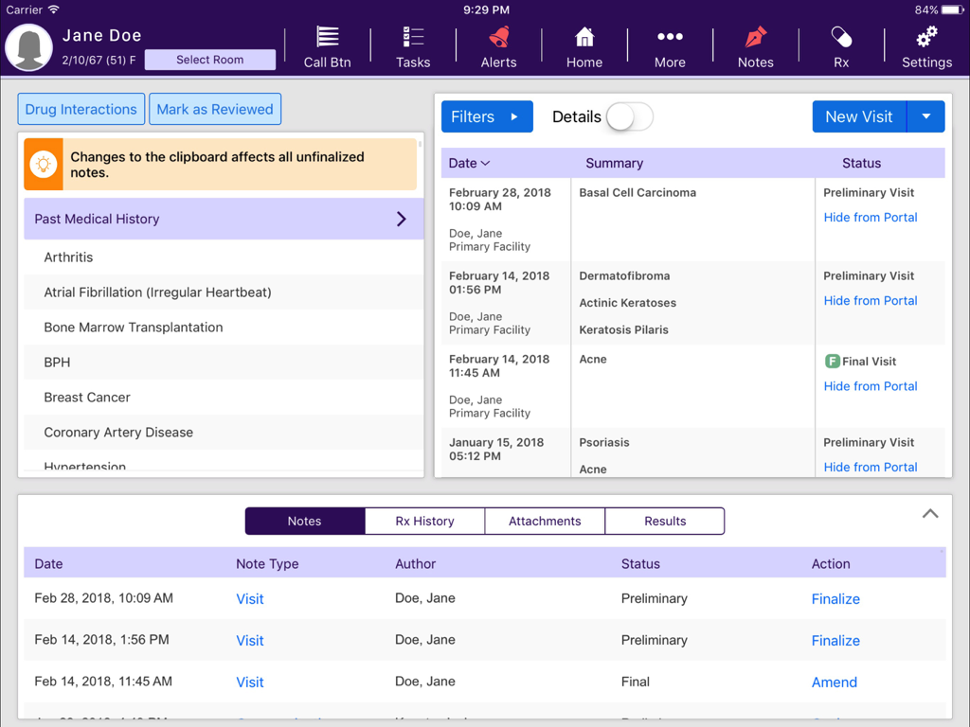Open the More menu icon
This screenshot has width=970, height=727.
[670, 45]
